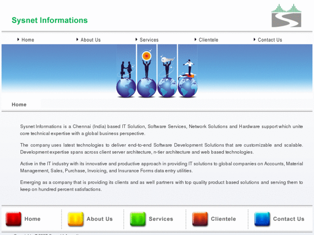Open Home in the top navigation
This screenshot has width=314, height=235.
(x=28, y=40)
